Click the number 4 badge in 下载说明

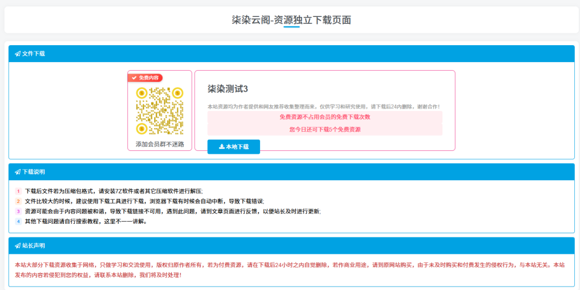tap(18, 222)
